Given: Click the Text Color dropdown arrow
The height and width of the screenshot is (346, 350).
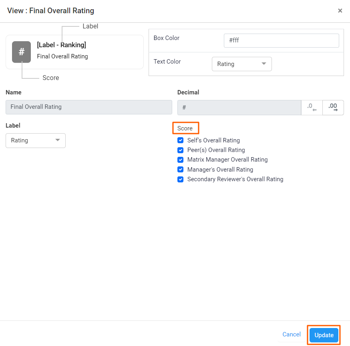Looking at the screenshot, I should pyautogui.click(x=264, y=64).
